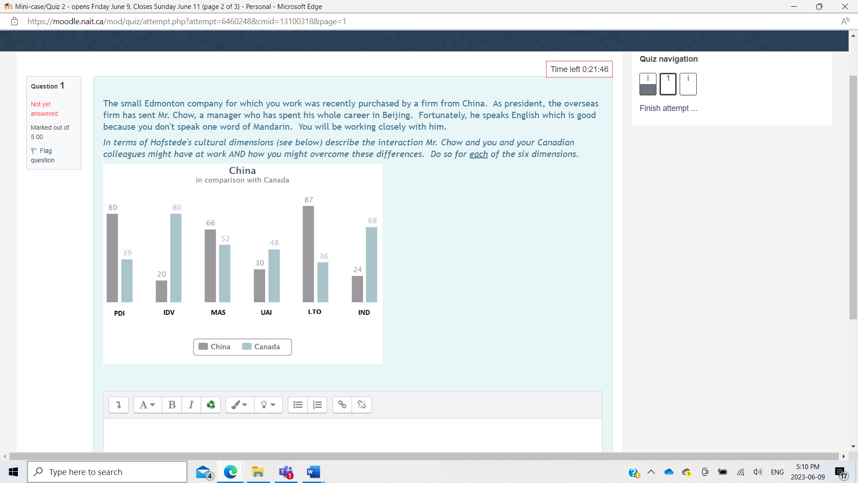Open the paragraph styles dropdown
Image resolution: width=858 pixels, height=483 pixels.
(147, 405)
